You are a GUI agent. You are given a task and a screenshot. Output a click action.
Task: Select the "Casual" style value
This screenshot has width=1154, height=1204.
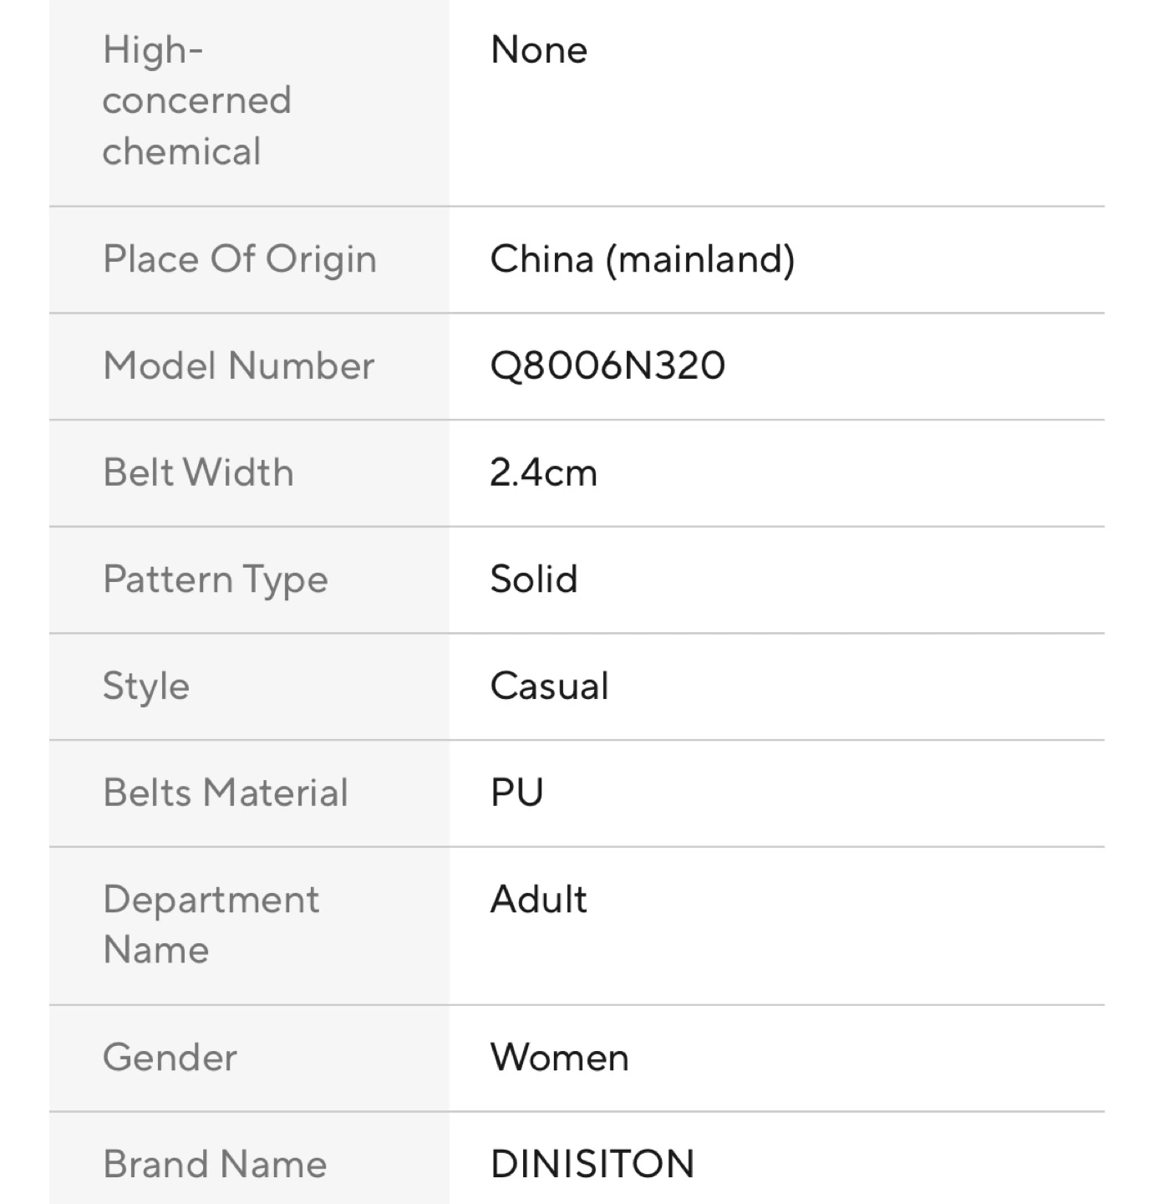(549, 686)
